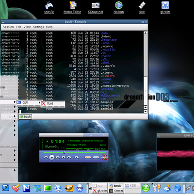Expand the GUI submenu entry
Image resolution: width=194 pixels, height=194 pixels.
[x=29, y=103]
